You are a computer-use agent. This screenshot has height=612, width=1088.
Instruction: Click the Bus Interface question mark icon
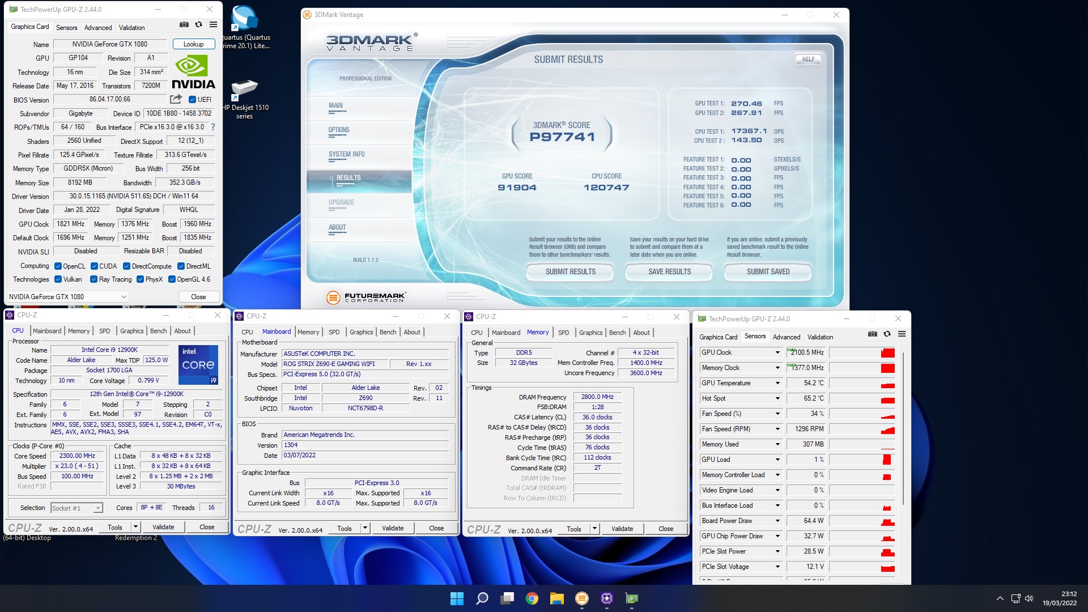tap(213, 127)
